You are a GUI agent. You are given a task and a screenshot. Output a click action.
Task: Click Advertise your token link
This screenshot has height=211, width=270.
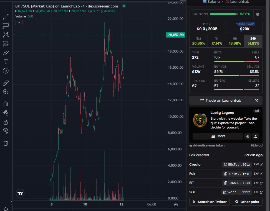(207, 146)
